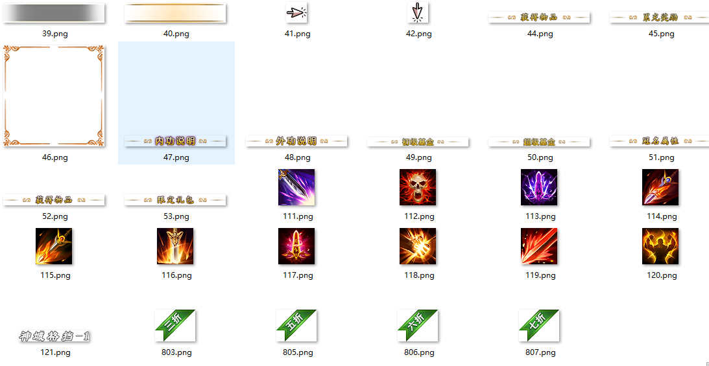
Task: Select the purple sword slash icon 111.png
Action: (x=296, y=187)
